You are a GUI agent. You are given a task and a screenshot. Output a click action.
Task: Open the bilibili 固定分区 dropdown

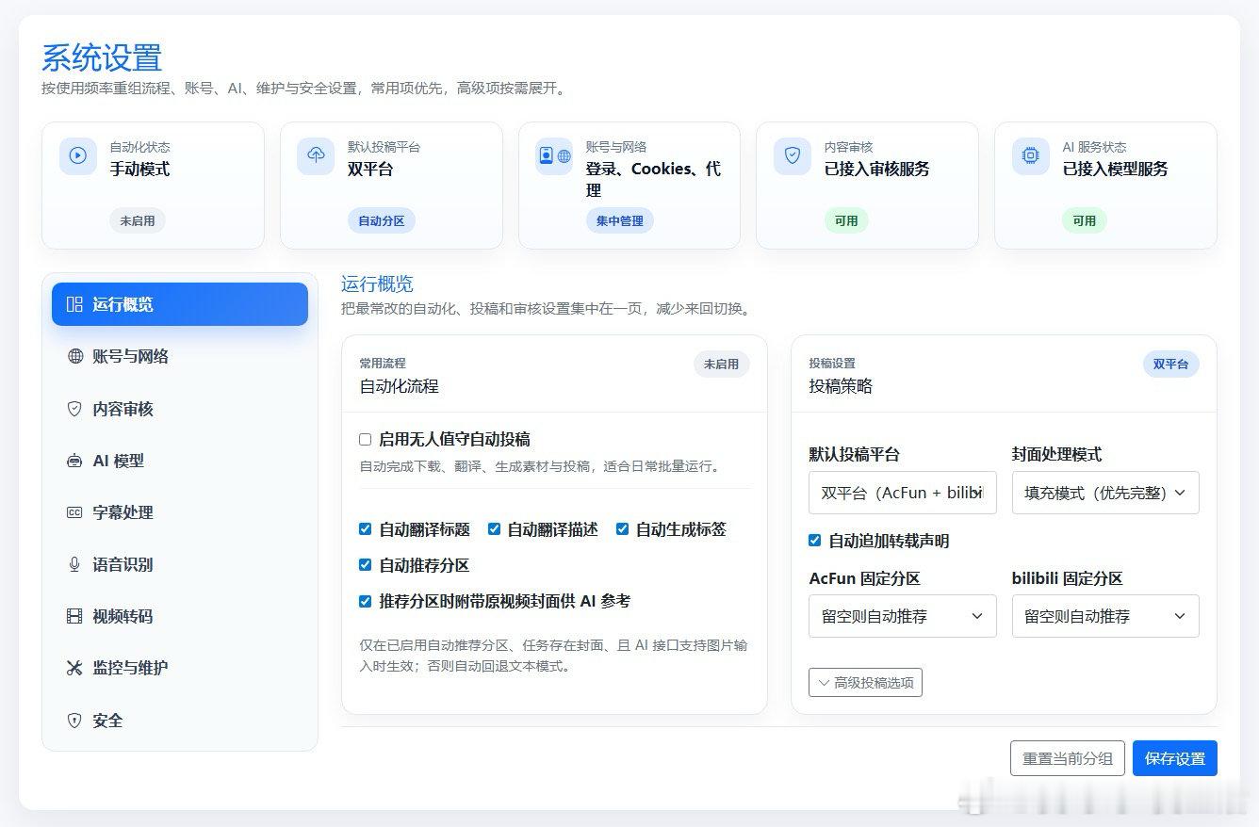coord(1105,616)
